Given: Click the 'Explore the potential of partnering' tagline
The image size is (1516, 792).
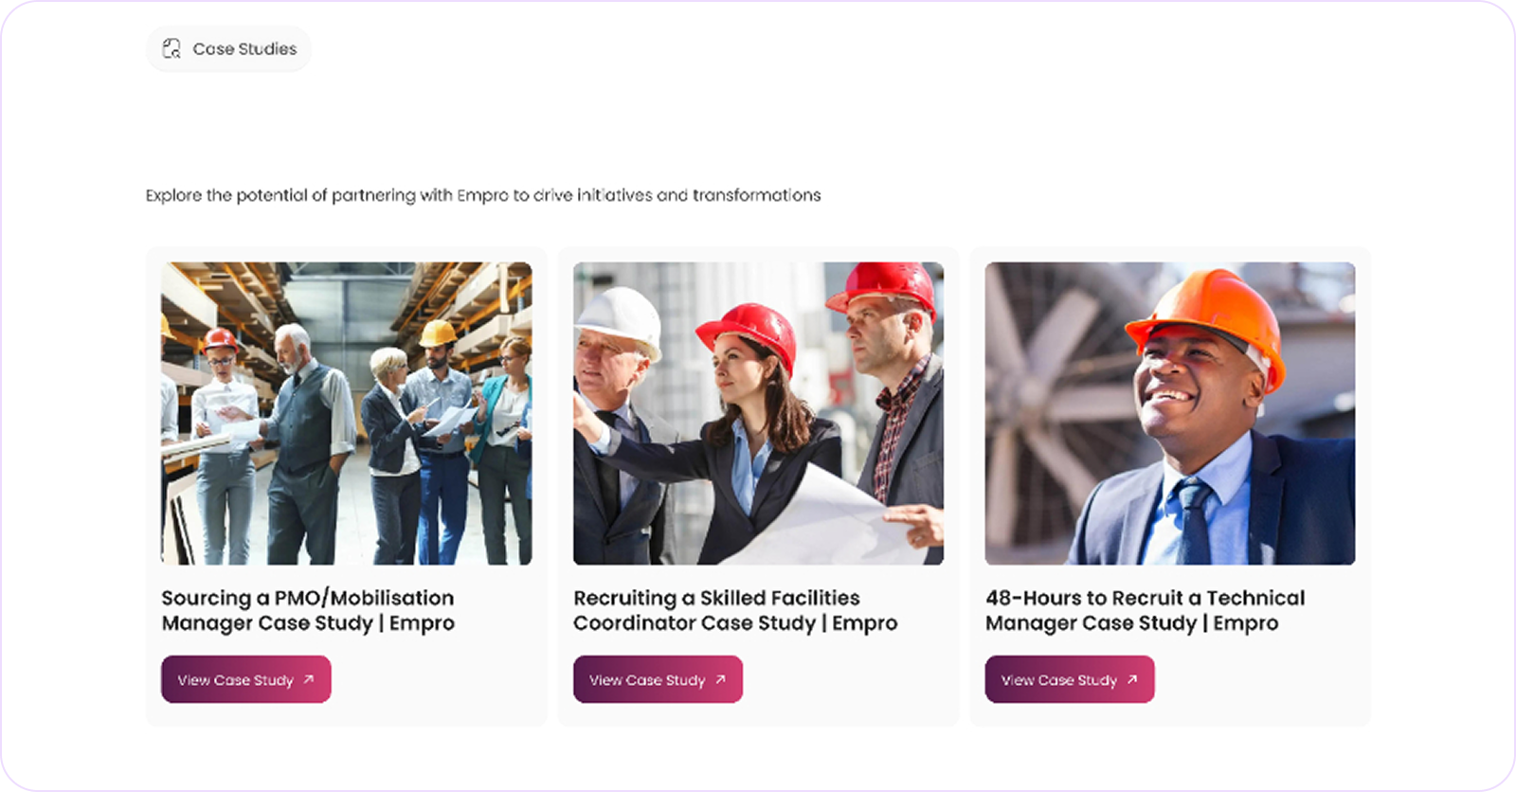Looking at the screenshot, I should 483,195.
